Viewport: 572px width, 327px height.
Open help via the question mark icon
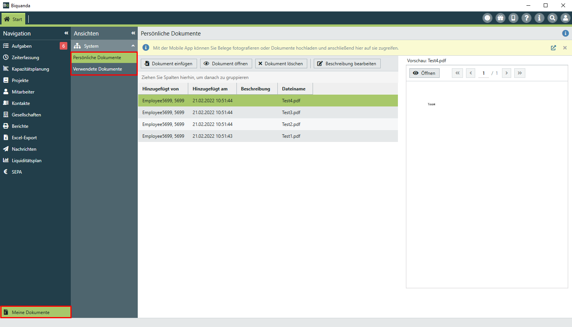pyautogui.click(x=526, y=18)
